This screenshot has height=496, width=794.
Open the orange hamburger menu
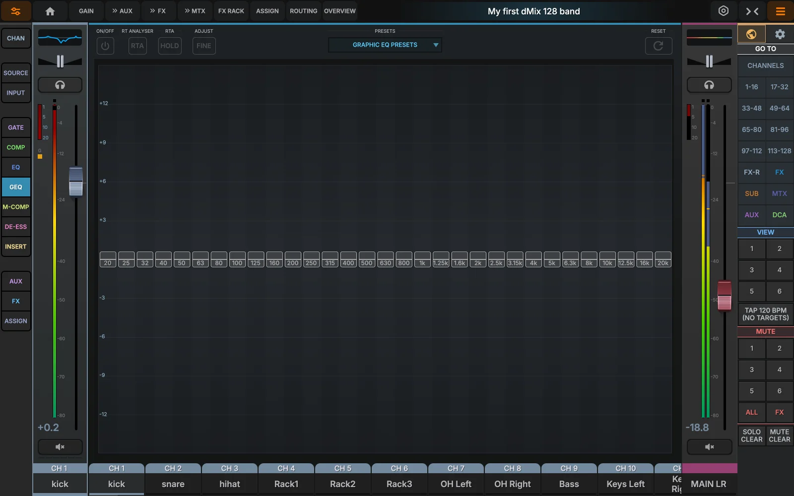click(780, 11)
